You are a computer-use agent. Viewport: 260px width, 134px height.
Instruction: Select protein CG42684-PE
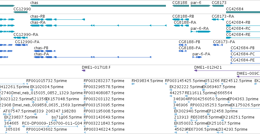point(243,60)
